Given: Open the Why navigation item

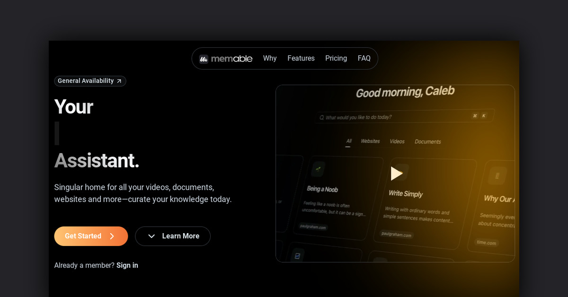Looking at the screenshot, I should pyautogui.click(x=270, y=59).
